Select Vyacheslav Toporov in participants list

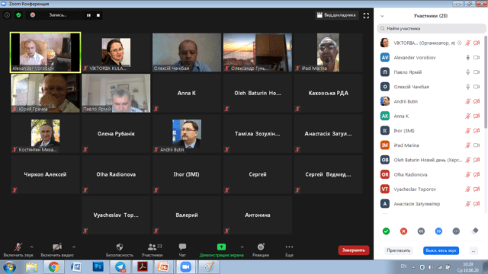430,189
